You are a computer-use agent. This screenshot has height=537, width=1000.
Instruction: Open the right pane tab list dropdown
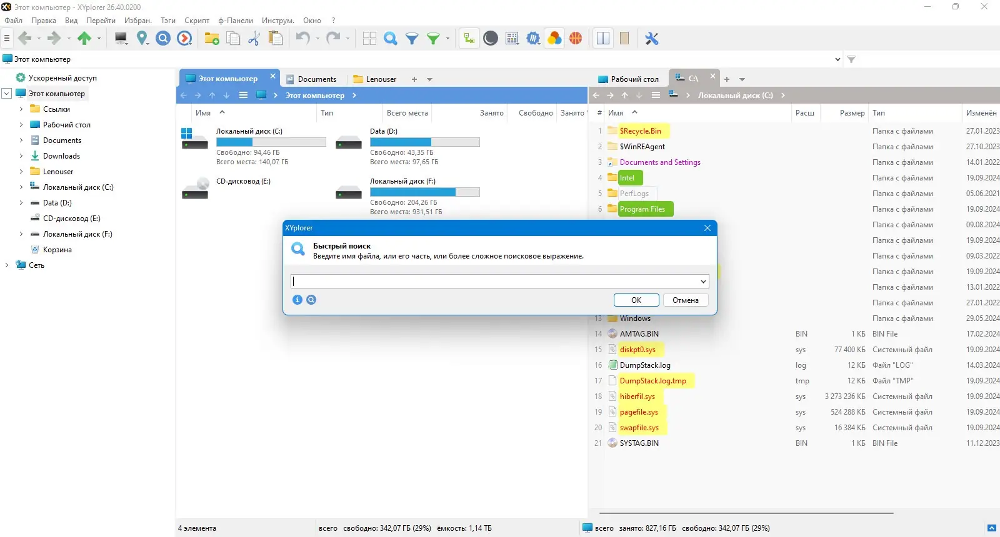point(742,79)
